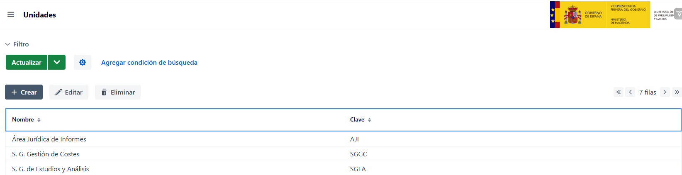
Task: Create a new unidad with Crear
Action: pos(24,92)
